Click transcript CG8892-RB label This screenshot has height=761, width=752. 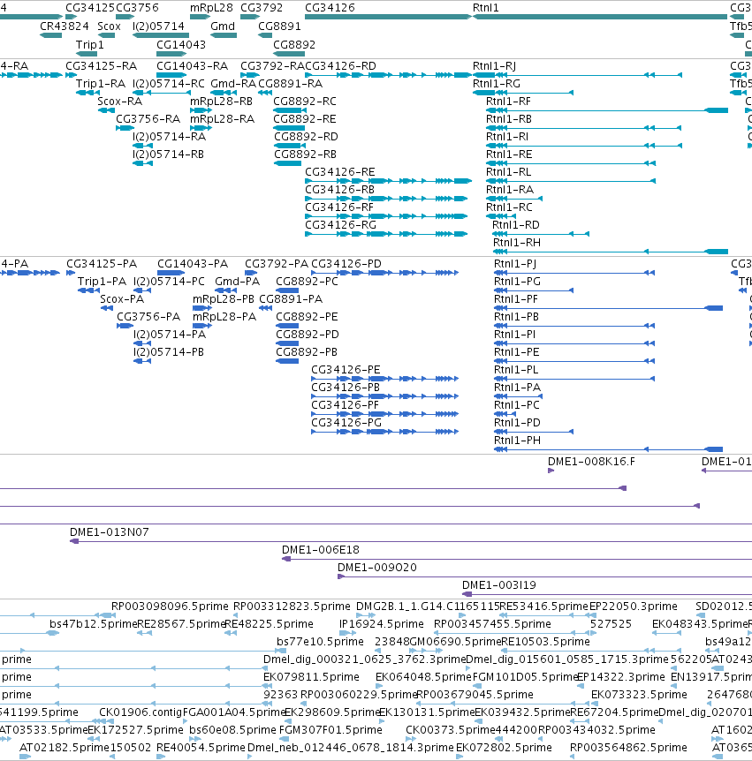[x=305, y=154]
